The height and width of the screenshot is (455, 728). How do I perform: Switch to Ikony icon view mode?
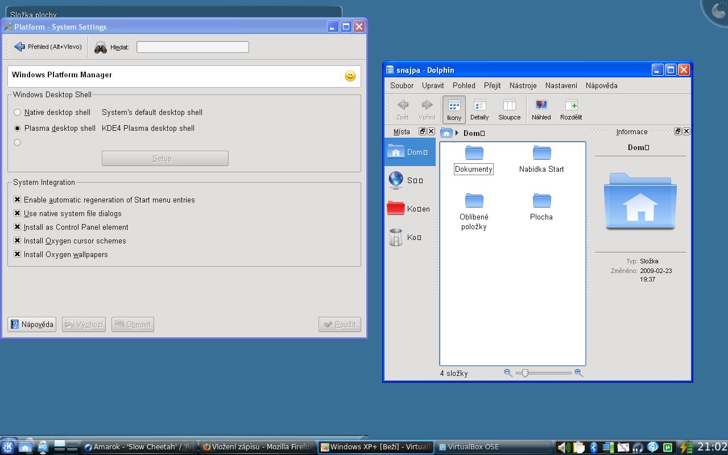454,110
